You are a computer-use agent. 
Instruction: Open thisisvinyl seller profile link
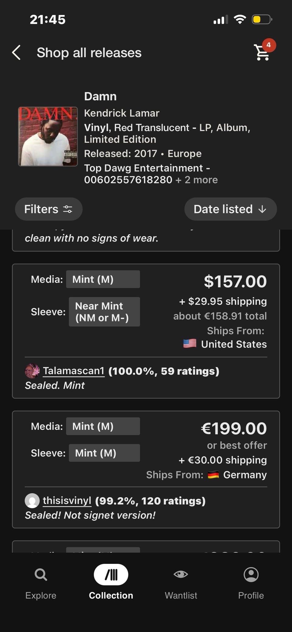[x=67, y=501]
